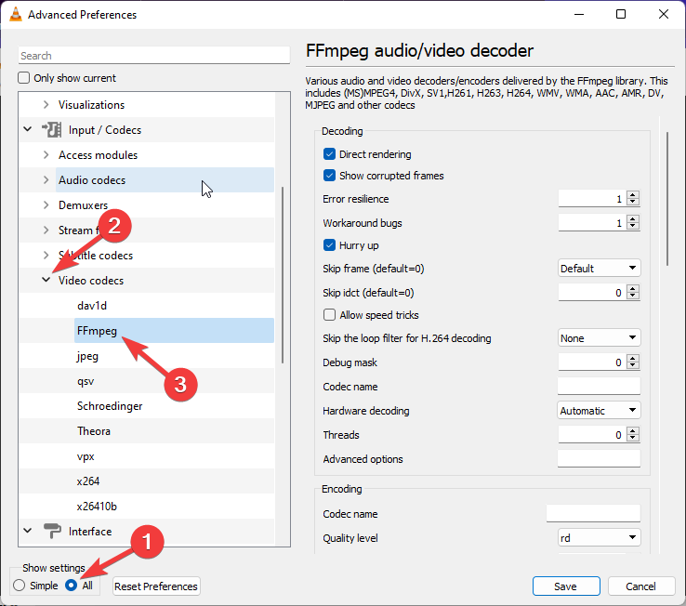Expand the Access modules node
The height and width of the screenshot is (606, 686).
coord(46,155)
